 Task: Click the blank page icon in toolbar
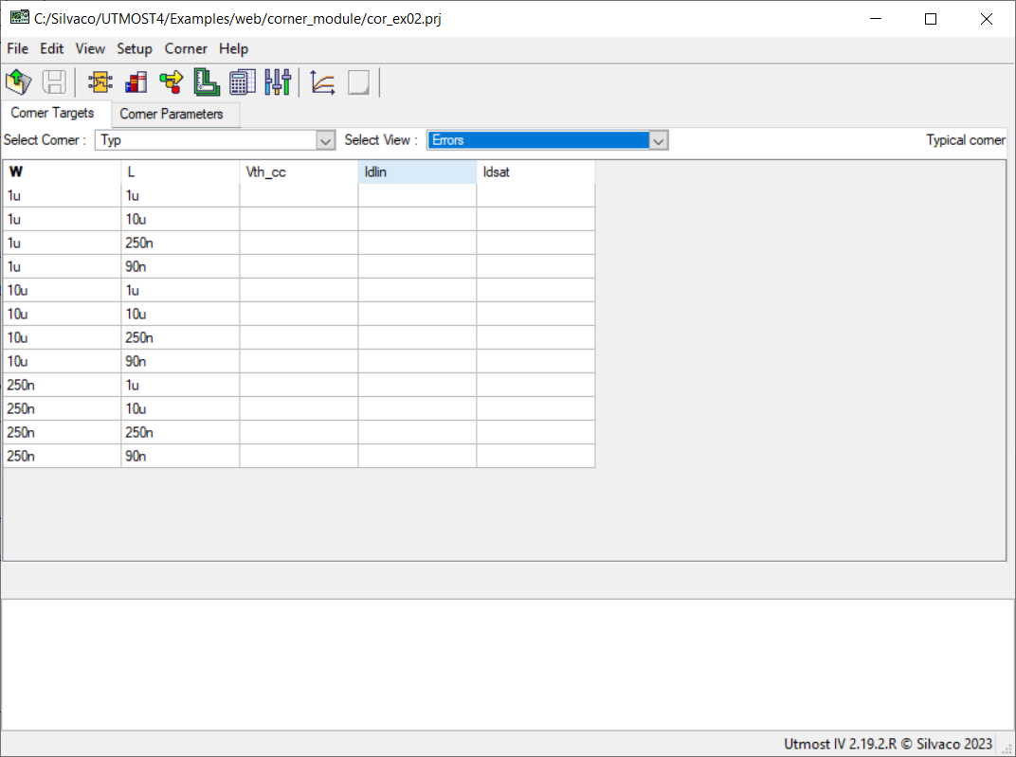pos(358,82)
